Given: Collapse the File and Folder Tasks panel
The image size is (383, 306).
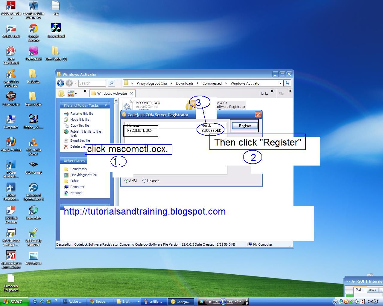Looking at the screenshot, I should [x=106, y=105].
